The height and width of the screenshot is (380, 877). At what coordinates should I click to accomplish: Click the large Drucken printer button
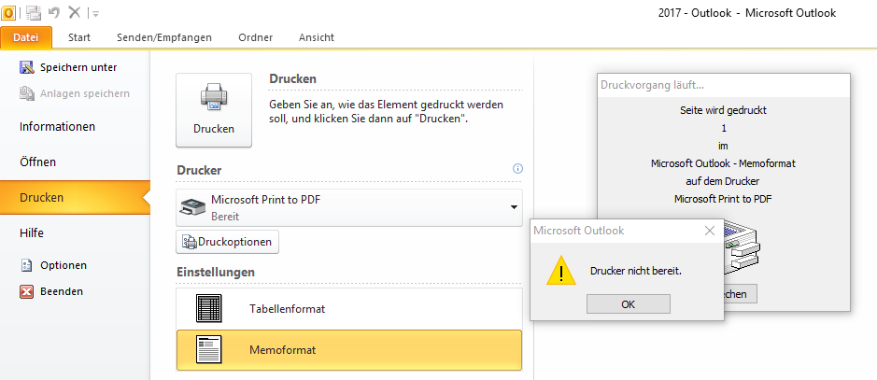tap(214, 110)
